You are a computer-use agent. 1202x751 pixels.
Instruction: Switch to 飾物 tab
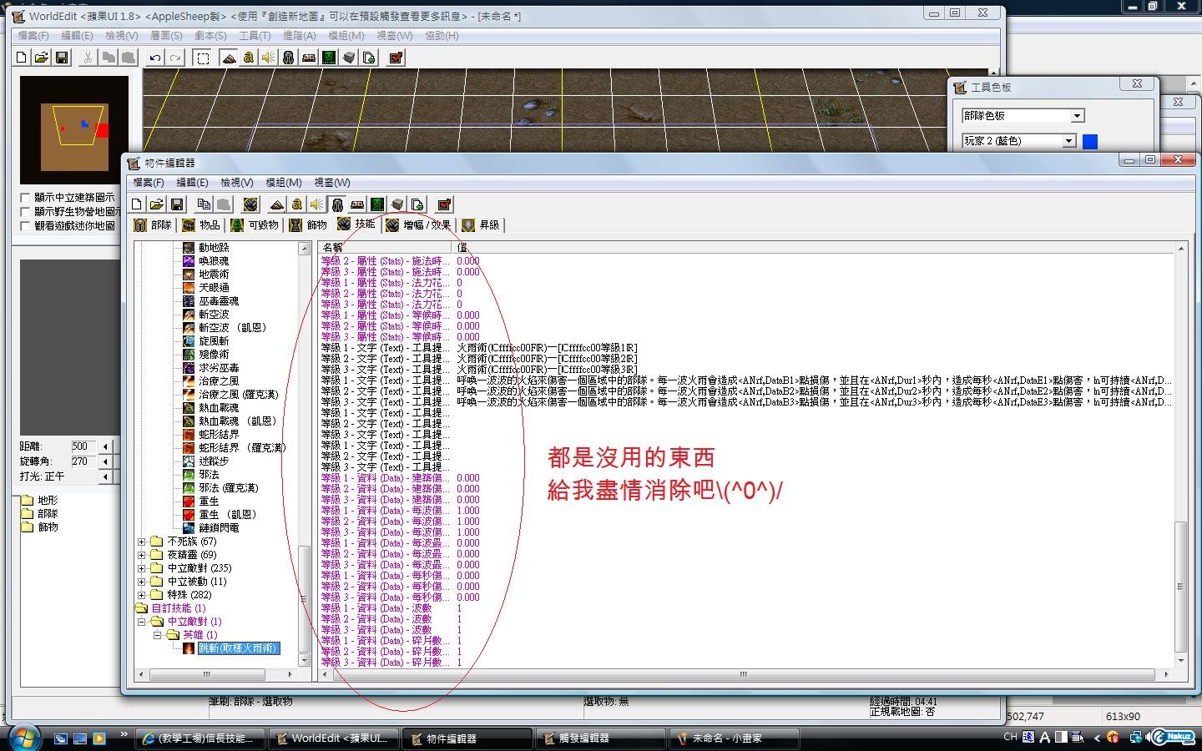(308, 225)
